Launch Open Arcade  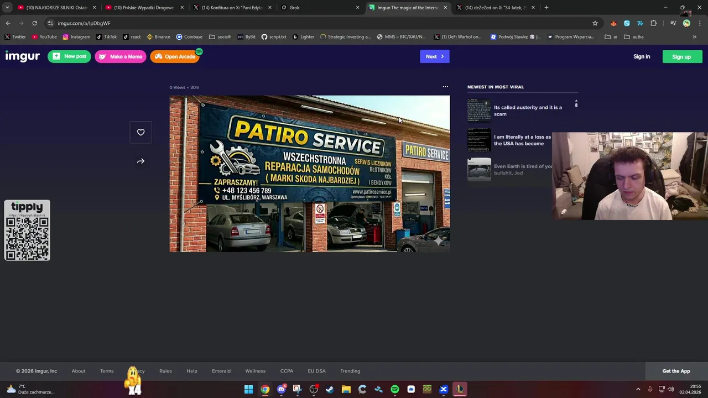[175, 56]
